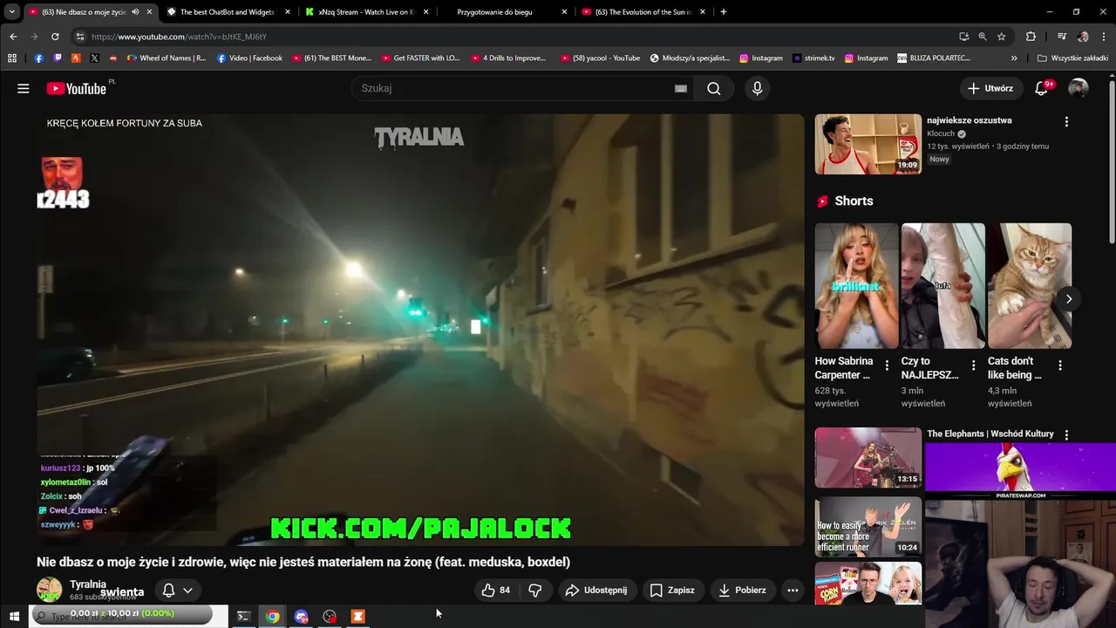The image size is (1116, 628).
Task: Click Pobierz download button
Action: (742, 590)
